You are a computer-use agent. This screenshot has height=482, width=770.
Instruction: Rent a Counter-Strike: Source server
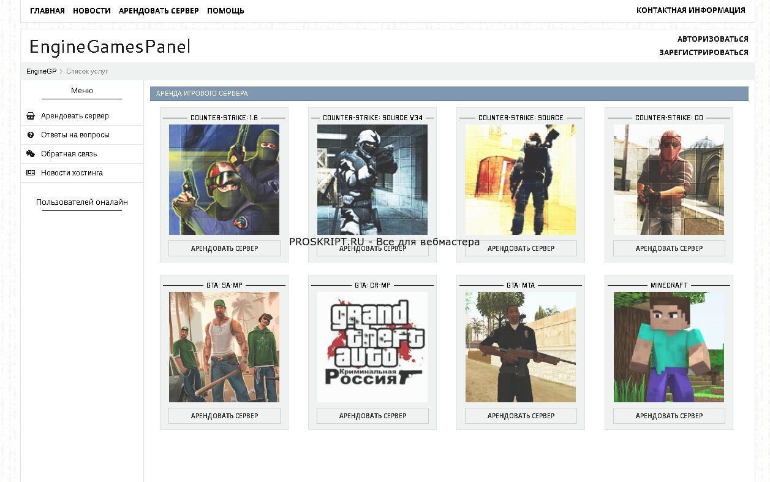click(x=521, y=248)
